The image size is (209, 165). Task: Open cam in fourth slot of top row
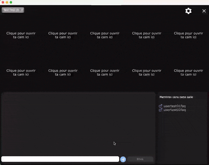147,35
